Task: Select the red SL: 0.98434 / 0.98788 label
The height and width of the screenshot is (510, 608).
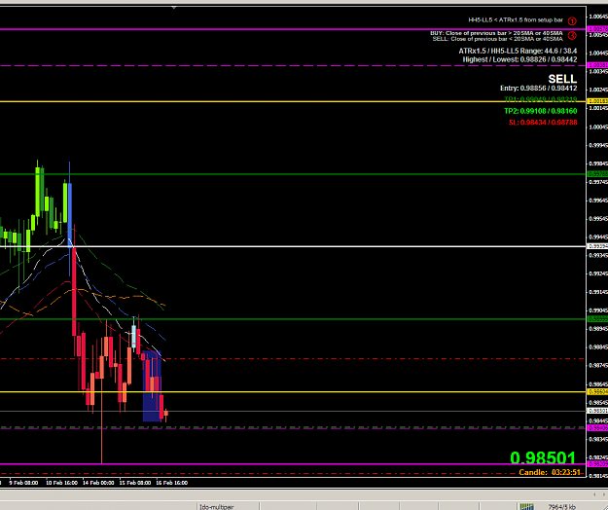Action: point(543,123)
